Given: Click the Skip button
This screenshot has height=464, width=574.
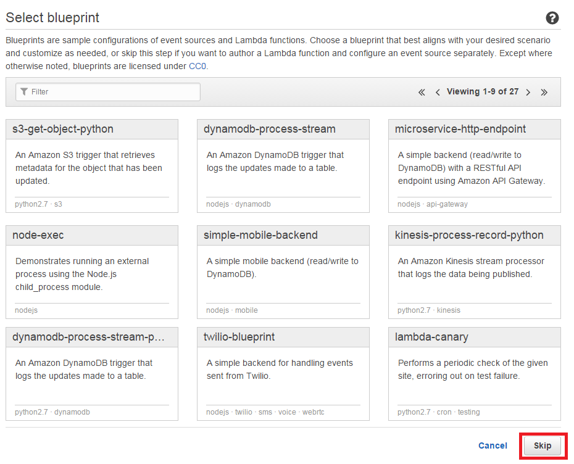Looking at the screenshot, I should [542, 445].
